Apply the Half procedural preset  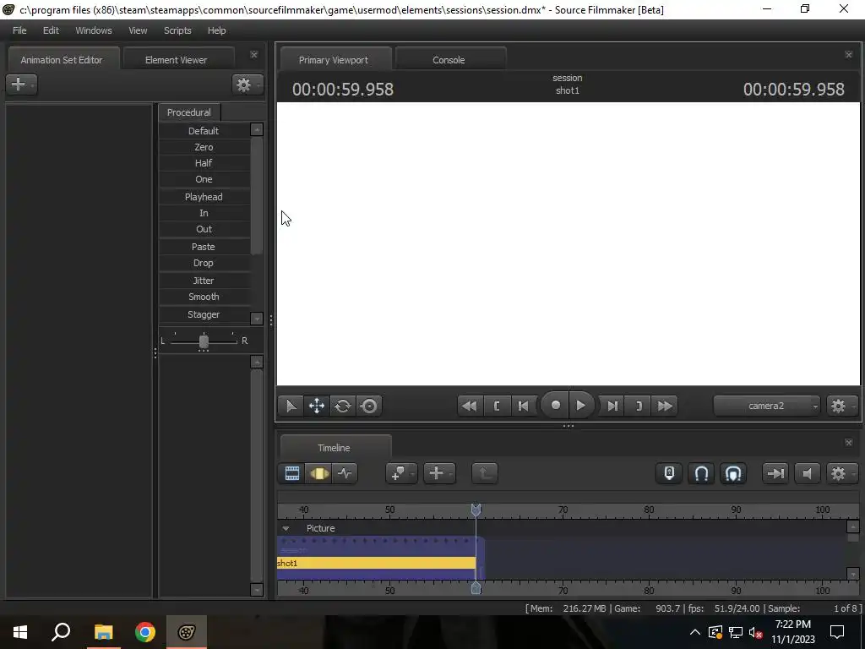click(x=204, y=163)
